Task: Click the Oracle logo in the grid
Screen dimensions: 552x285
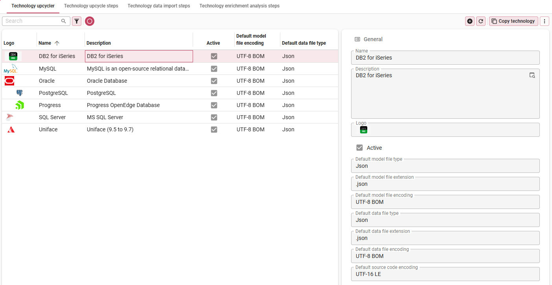Action: click(x=9, y=81)
